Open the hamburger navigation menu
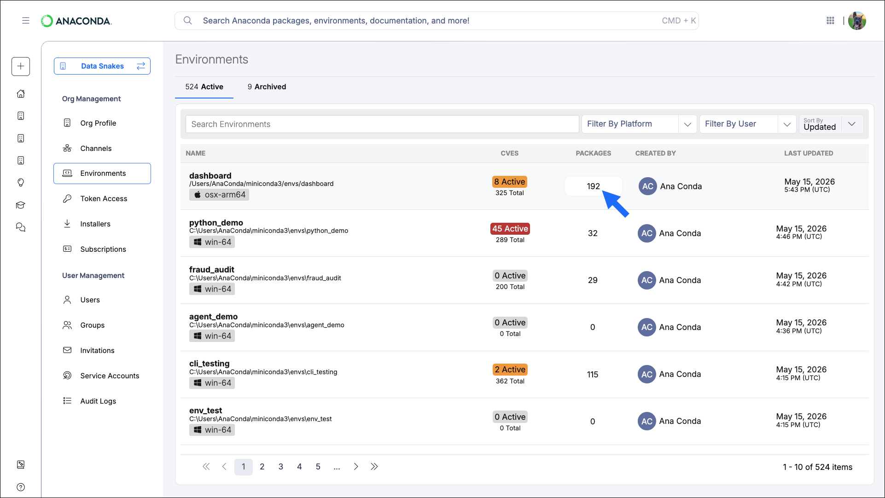Image resolution: width=885 pixels, height=498 pixels. pyautogui.click(x=26, y=21)
